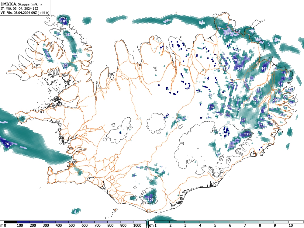This screenshot has width=304, height=228.
Task: Click the map value "143"
Action: point(264,68)
